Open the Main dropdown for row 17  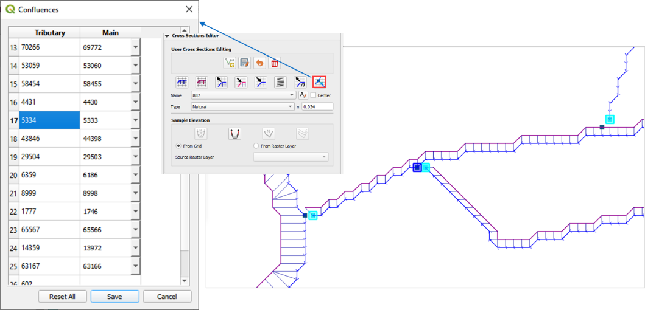[135, 120]
